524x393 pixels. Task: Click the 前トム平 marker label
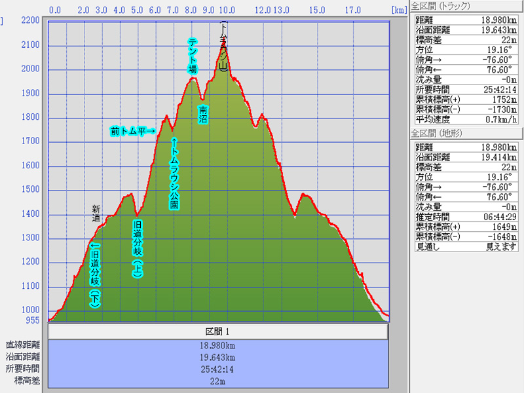133,131
